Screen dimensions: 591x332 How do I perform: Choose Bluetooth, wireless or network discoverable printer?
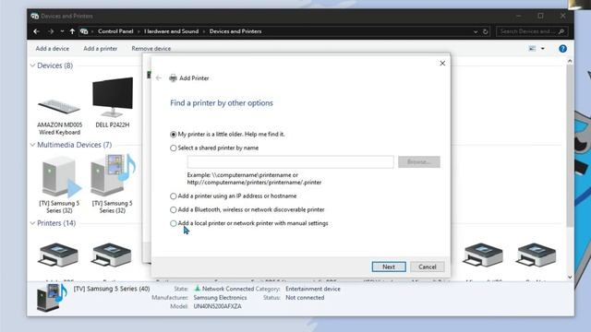click(247, 209)
